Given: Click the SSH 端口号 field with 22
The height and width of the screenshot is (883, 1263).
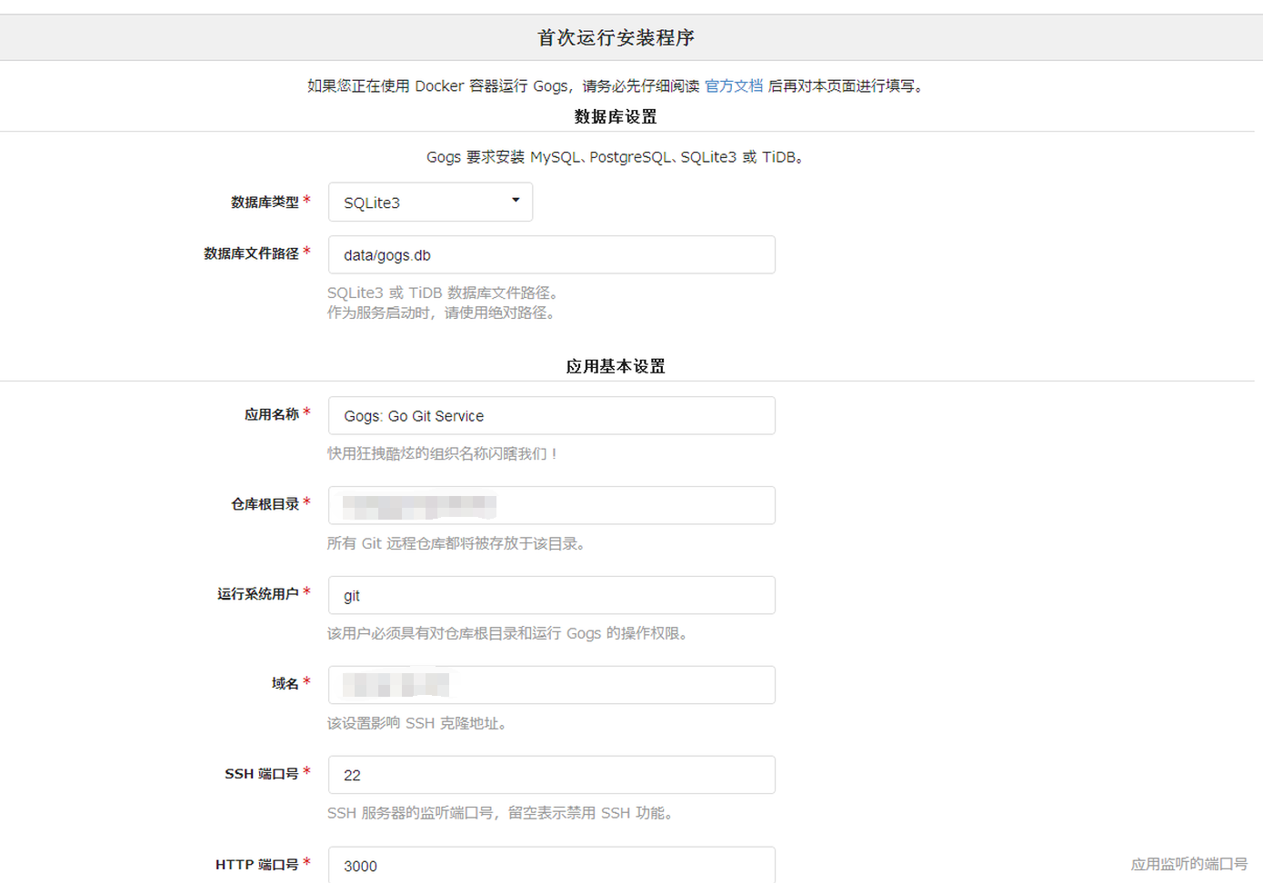Looking at the screenshot, I should (x=551, y=775).
